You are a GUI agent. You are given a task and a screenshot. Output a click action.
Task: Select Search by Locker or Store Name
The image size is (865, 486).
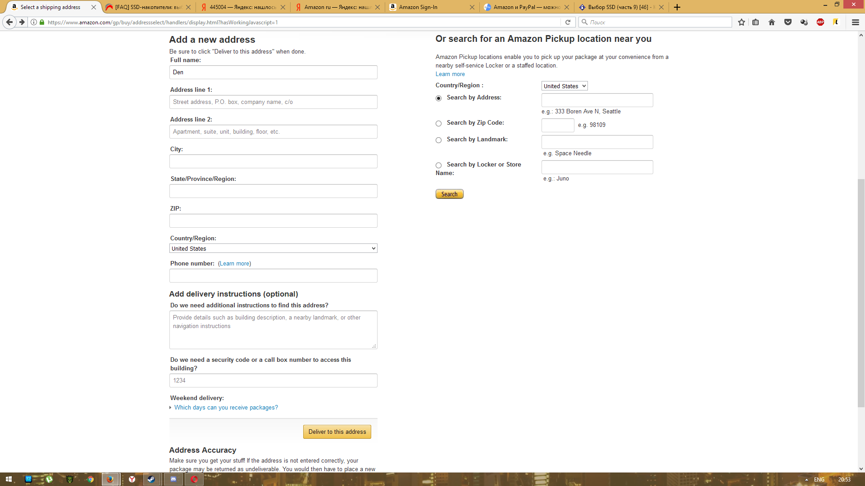(438, 166)
